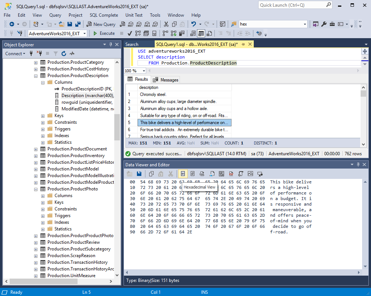
Task: Click the Toolbox briefcase icon
Action: coord(332,24)
